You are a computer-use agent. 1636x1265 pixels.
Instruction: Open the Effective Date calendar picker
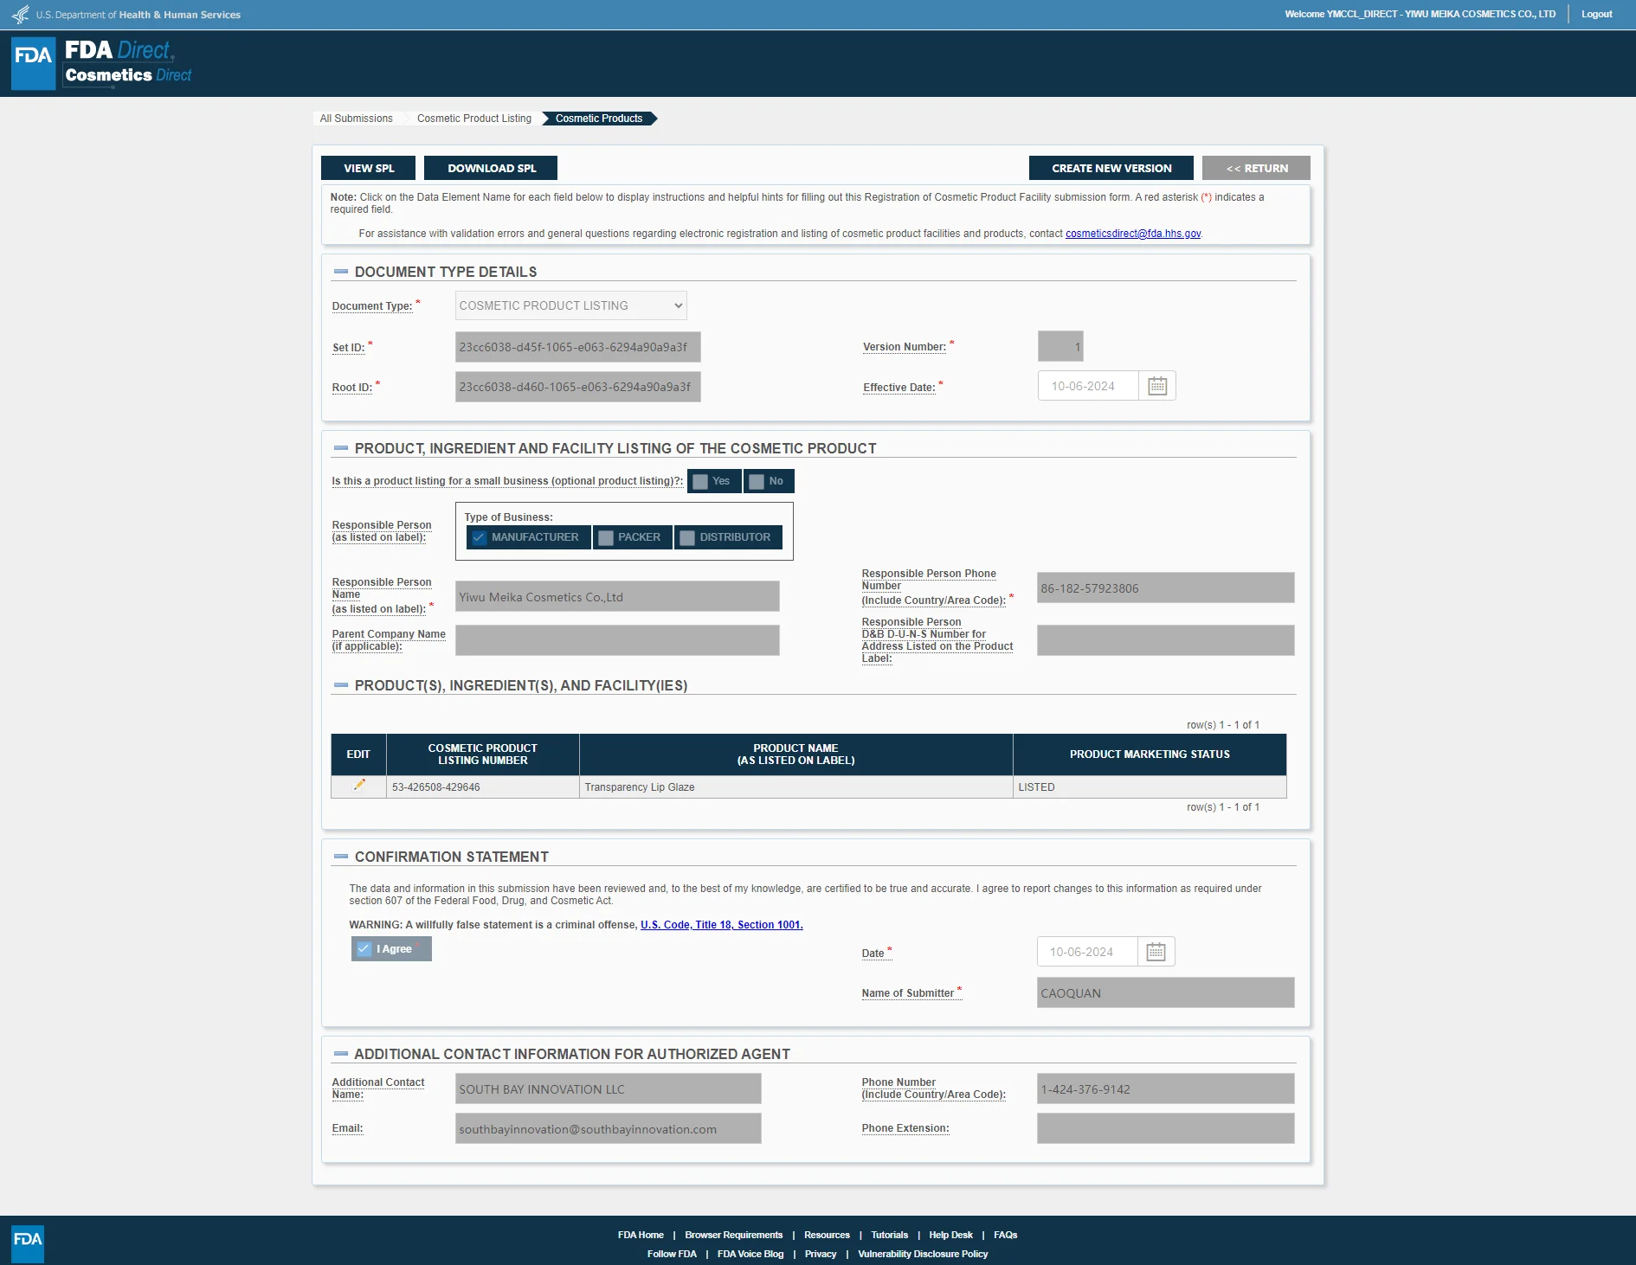(x=1157, y=386)
